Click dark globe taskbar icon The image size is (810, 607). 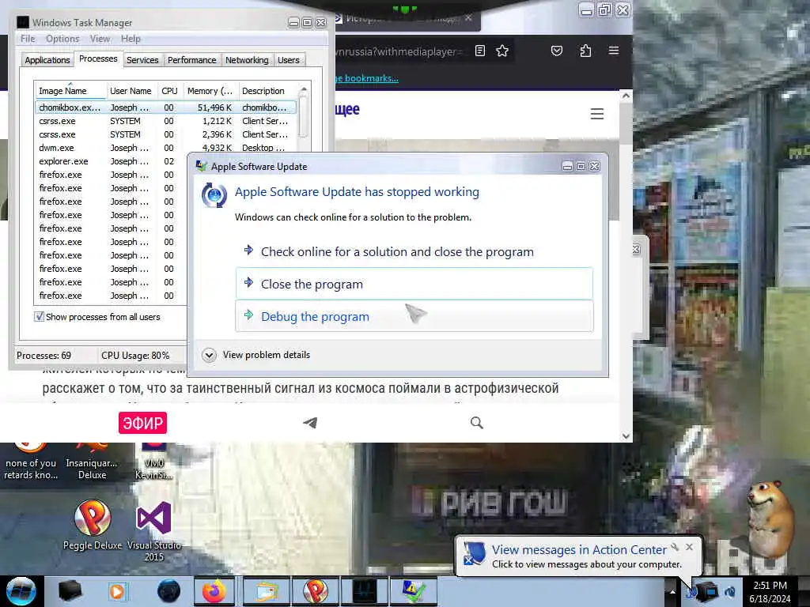pyautogui.click(x=168, y=591)
